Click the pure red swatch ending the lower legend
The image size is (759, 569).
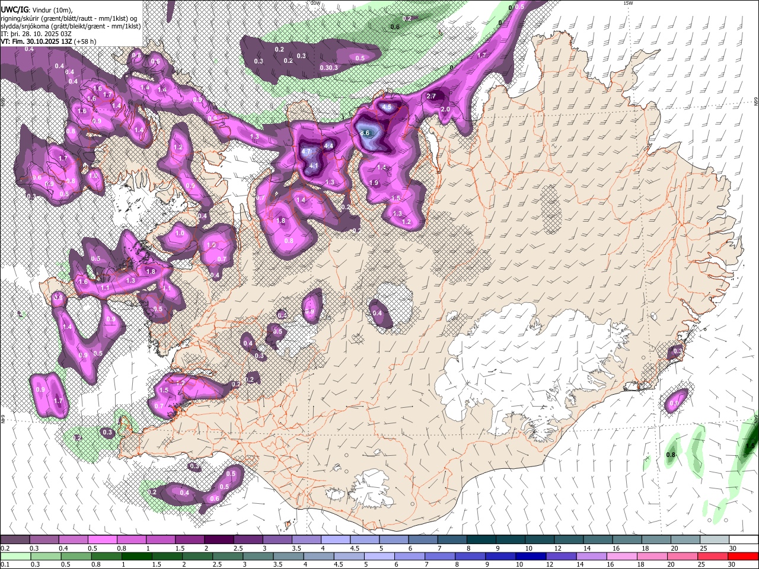[743, 556]
